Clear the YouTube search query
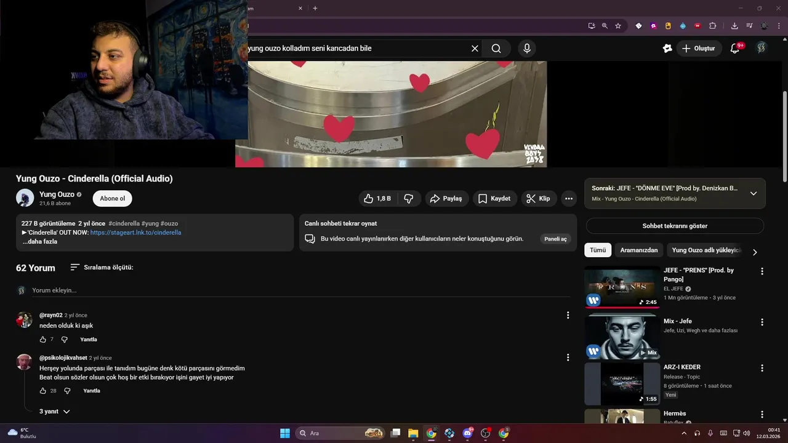Screen dimensions: 788x443 pyautogui.click(x=475, y=49)
